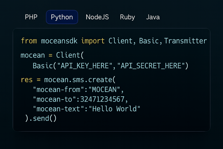Click the "API_SECRET_HERE" placeholder string
The height and width of the screenshot is (149, 223).
[151, 66]
